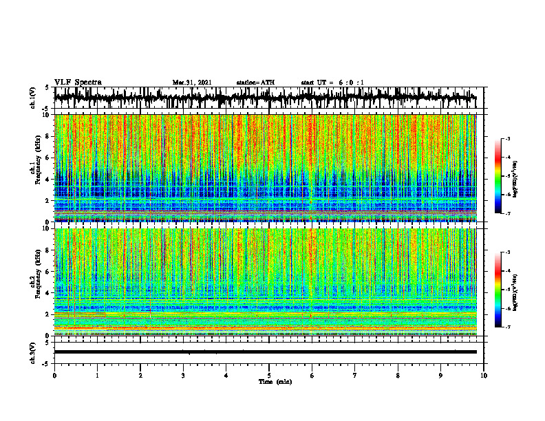Click time axis tick label "5"
The height and width of the screenshot is (421, 545).
tap(269, 376)
